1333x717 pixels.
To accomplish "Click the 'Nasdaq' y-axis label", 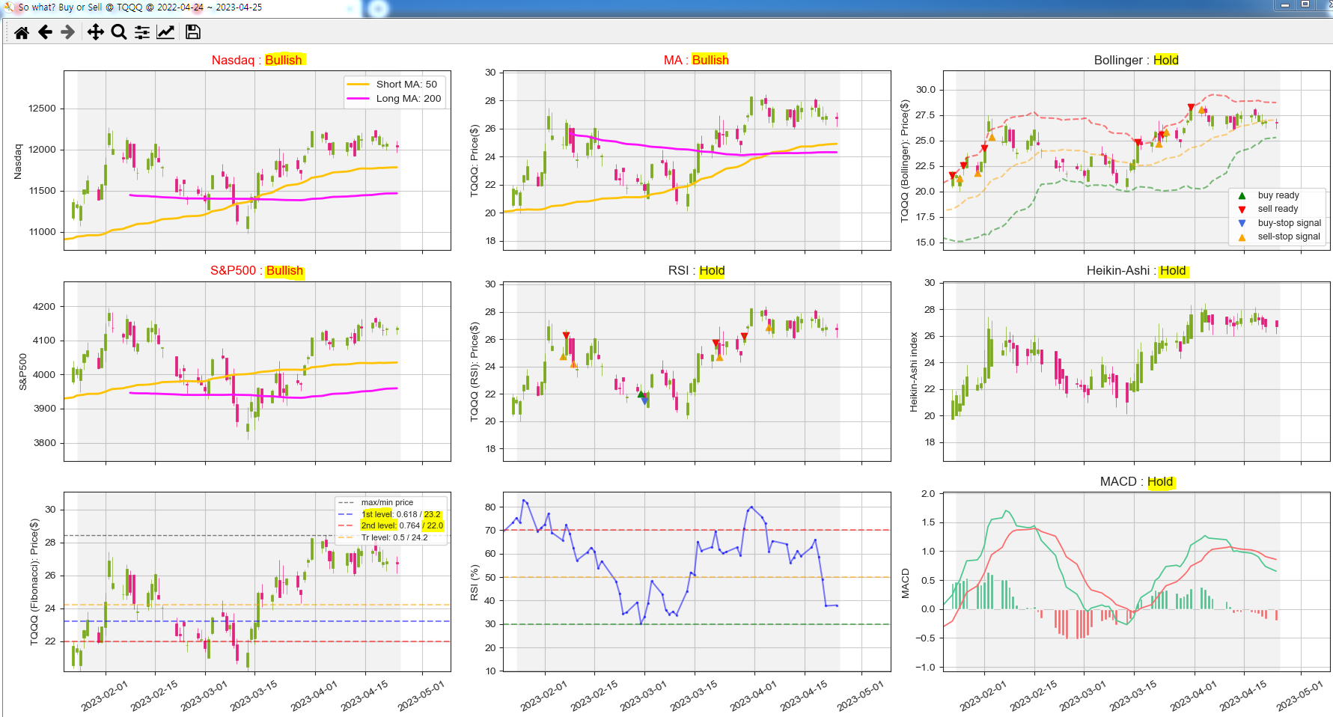I will click(18, 161).
